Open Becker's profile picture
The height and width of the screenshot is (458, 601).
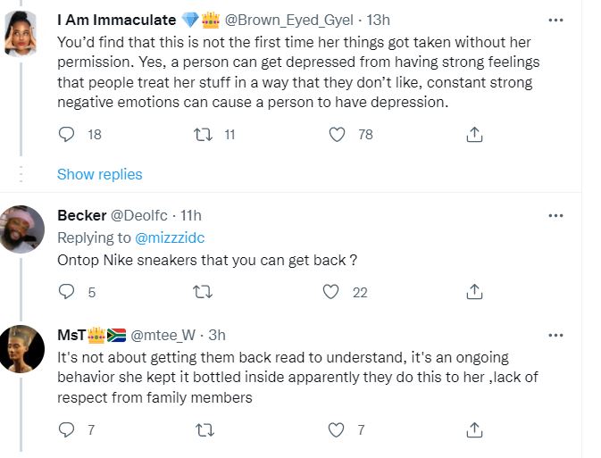pos(21,228)
